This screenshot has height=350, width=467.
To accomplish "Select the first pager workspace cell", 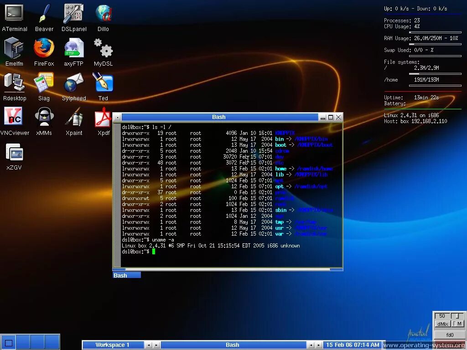I will pyautogui.click(x=8, y=343).
